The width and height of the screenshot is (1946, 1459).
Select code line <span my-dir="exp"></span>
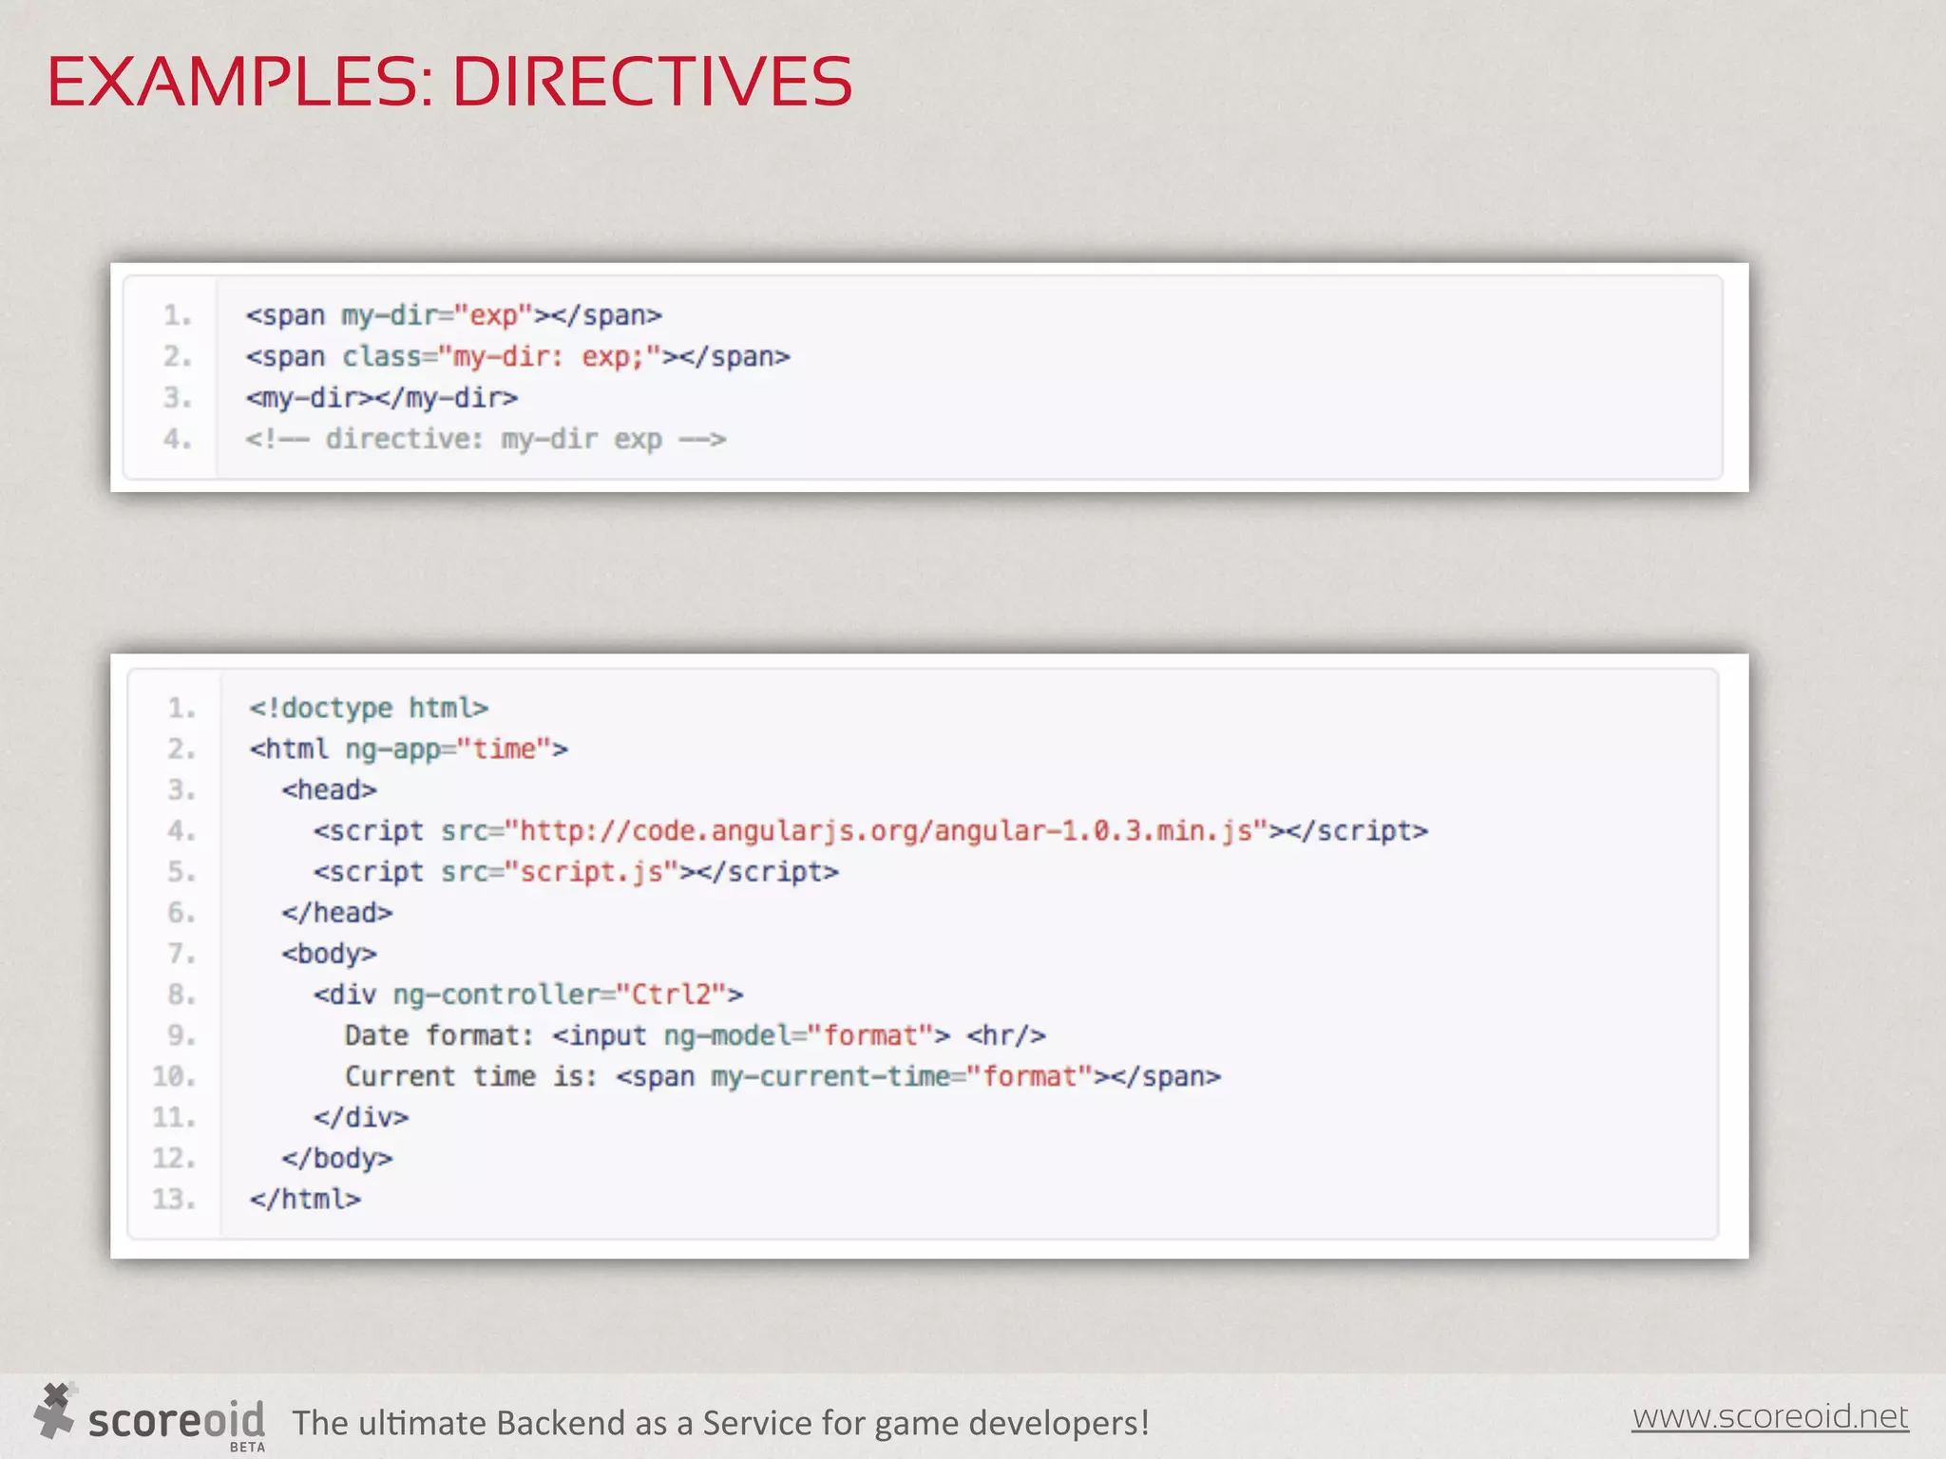454,315
